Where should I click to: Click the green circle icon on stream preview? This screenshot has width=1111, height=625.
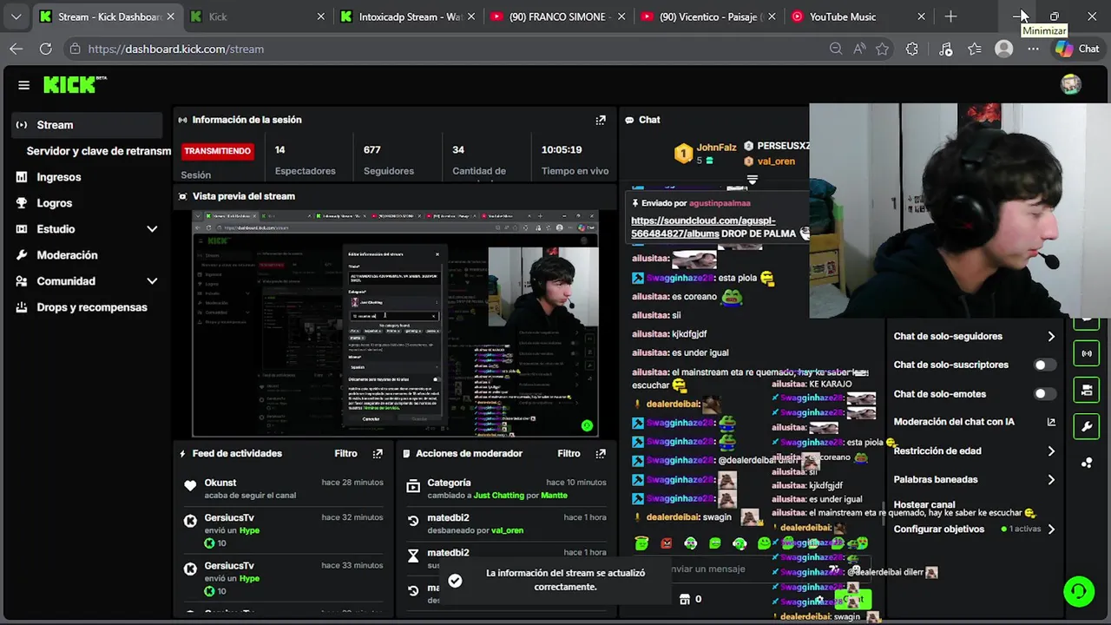tap(587, 425)
